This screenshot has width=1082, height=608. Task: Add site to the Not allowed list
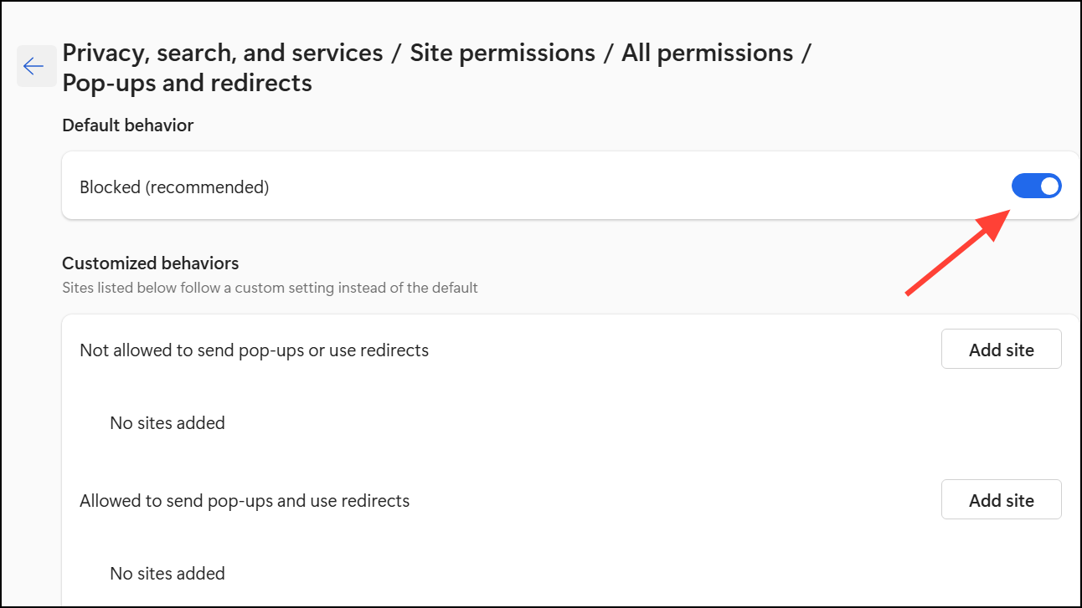click(1001, 350)
